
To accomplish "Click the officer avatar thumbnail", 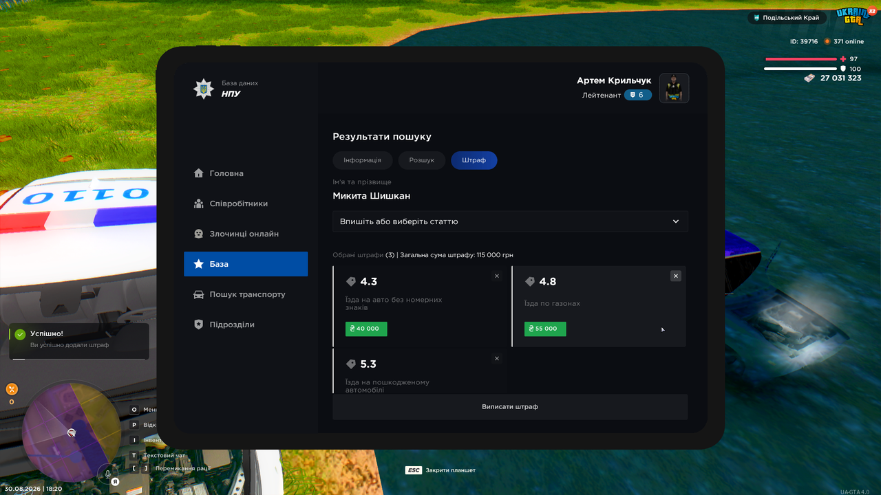I will click(674, 88).
